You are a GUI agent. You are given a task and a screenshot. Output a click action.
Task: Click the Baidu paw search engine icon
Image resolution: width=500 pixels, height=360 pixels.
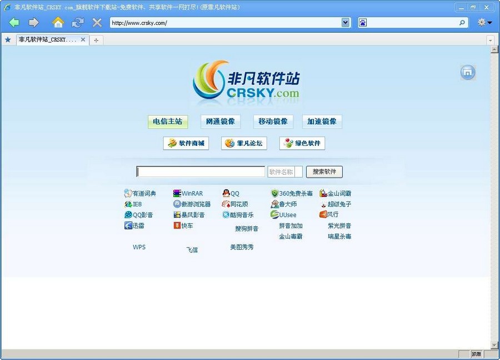click(363, 23)
